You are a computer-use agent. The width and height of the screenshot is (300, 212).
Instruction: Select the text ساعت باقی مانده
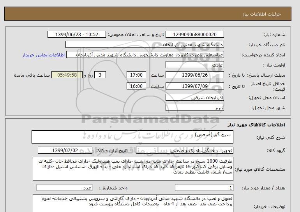(32, 75)
